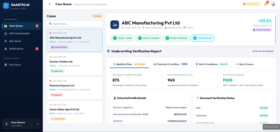280x132 pixels.
Task: Click the Verified badge for PAN
Action: 264,108
